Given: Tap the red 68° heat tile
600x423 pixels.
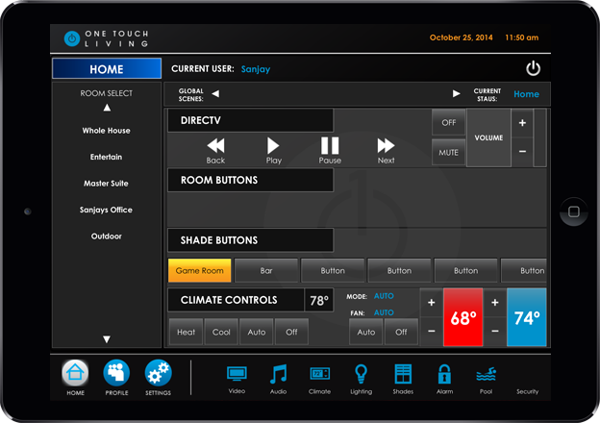Looking at the screenshot, I should coord(463,317).
